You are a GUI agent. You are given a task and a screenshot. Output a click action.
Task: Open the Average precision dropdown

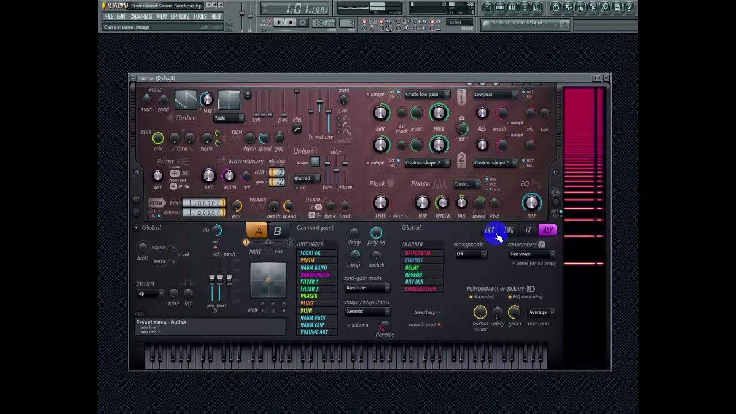tap(541, 312)
